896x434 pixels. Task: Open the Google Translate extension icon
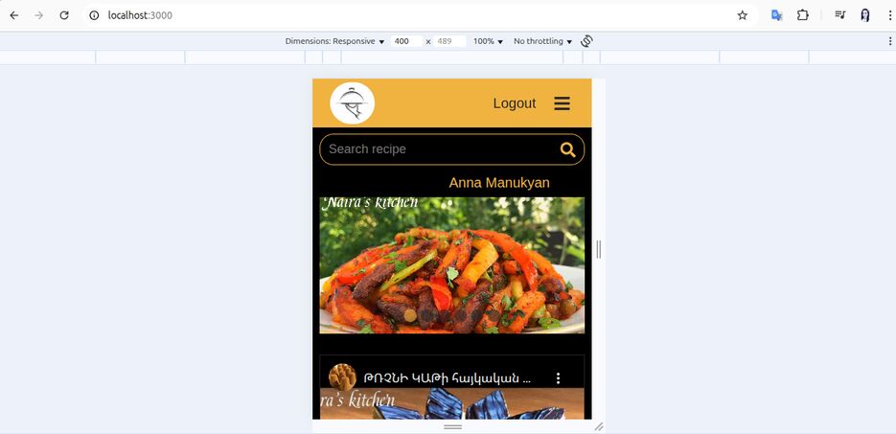pyautogui.click(x=776, y=15)
